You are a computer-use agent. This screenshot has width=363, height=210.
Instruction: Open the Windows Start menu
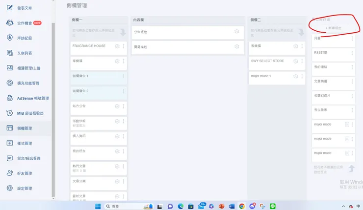[x=98, y=206]
